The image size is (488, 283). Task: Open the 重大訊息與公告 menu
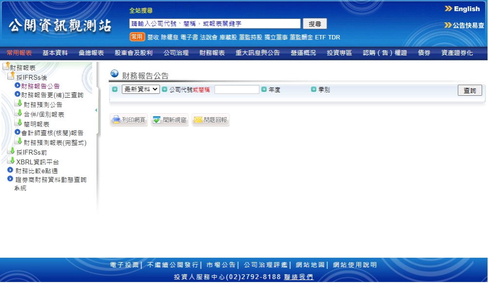(258, 52)
